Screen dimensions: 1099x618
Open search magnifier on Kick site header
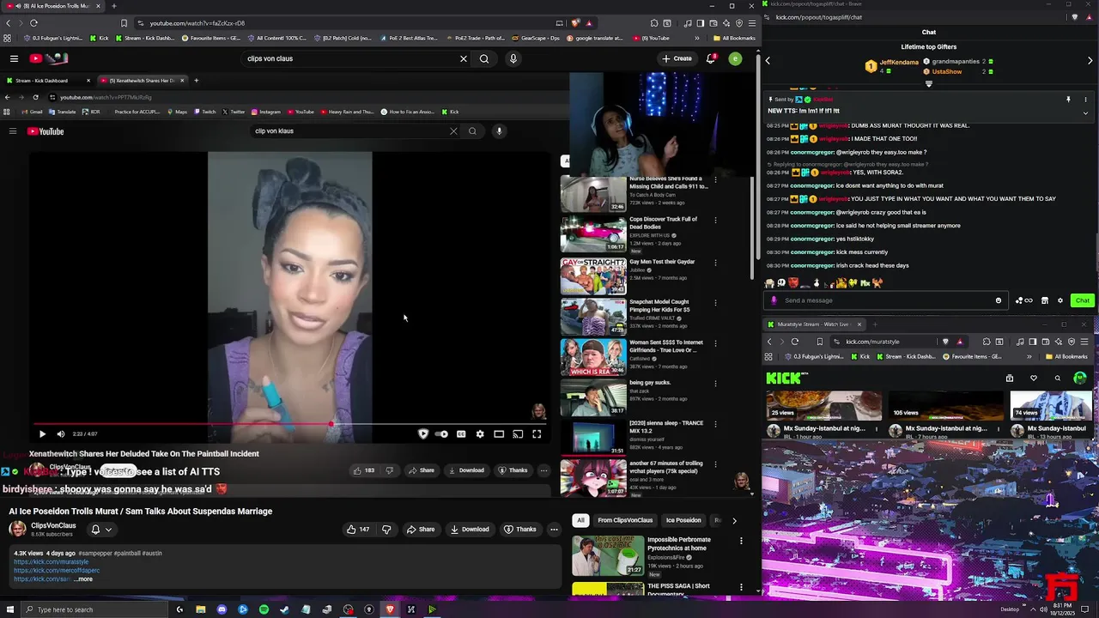point(1058,378)
